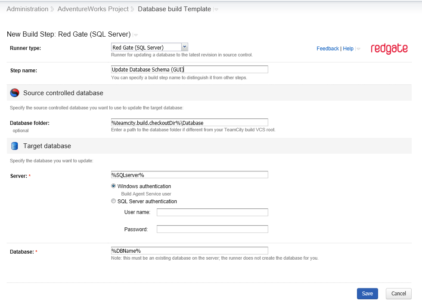Focus the Database name field

[189, 251]
